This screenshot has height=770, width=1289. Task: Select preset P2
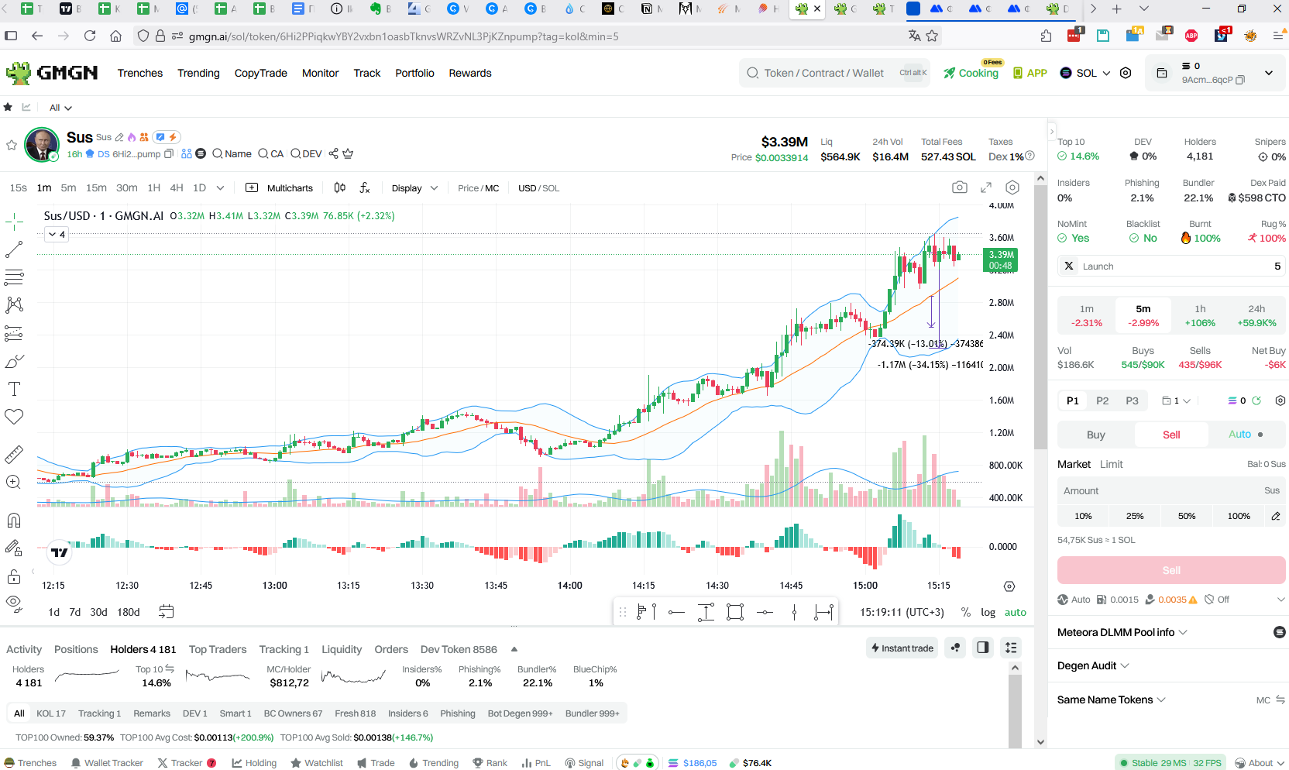1102,400
